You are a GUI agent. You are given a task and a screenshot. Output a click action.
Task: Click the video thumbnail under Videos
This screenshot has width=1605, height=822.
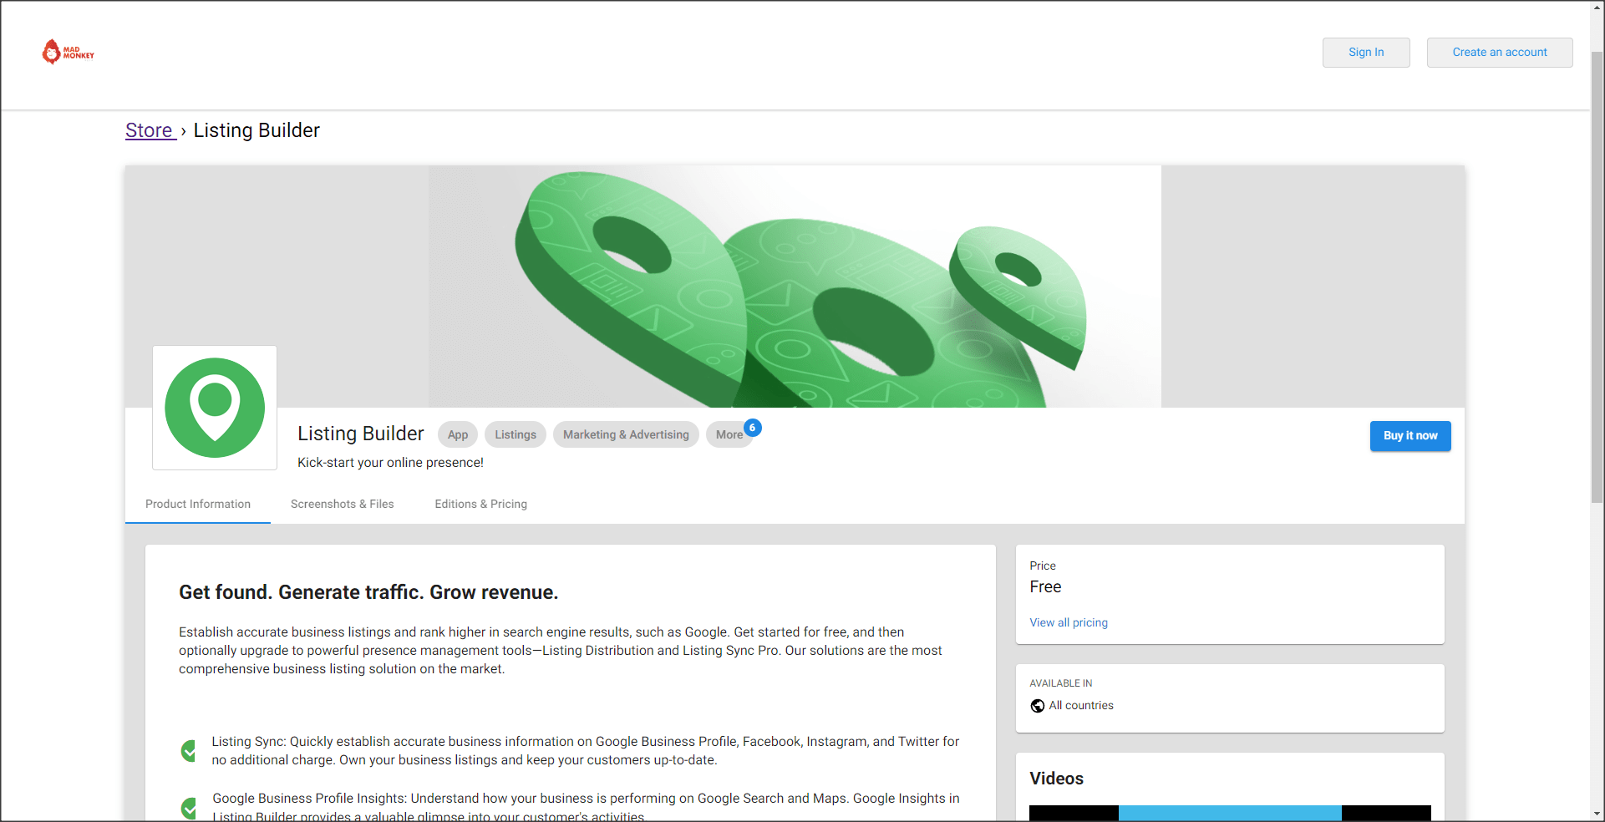pos(1230,813)
